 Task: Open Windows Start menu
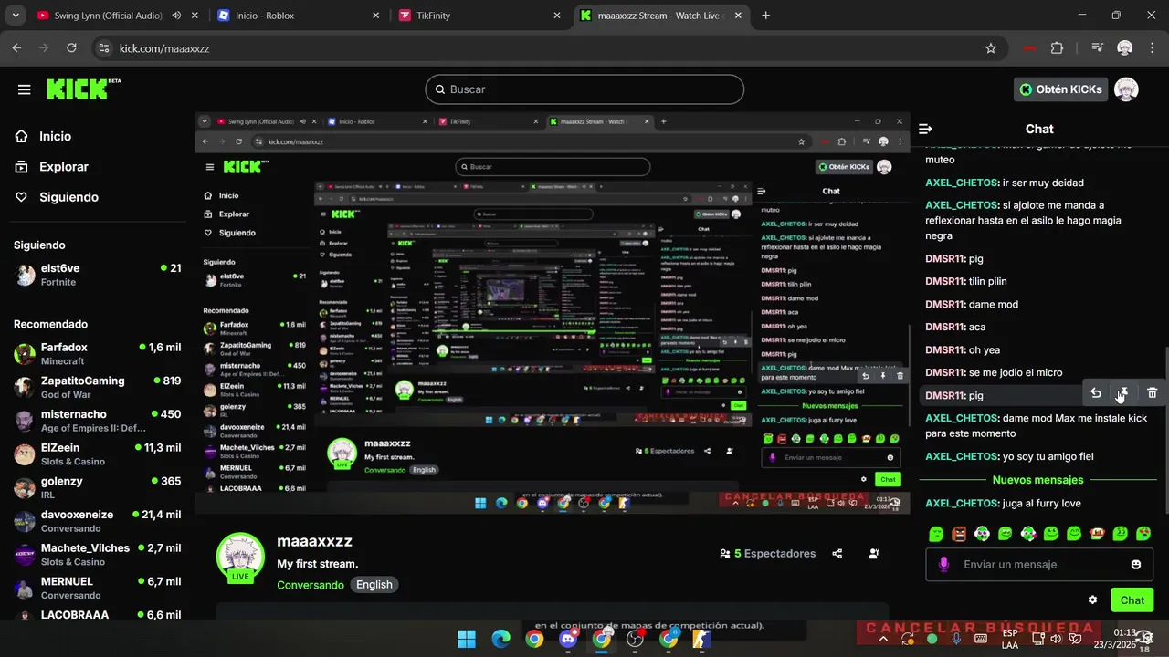pos(467,639)
